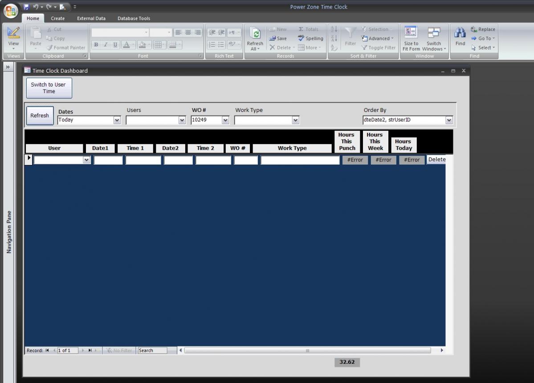534x383 pixels.
Task: Click Replace in Find group
Action: click(483, 29)
